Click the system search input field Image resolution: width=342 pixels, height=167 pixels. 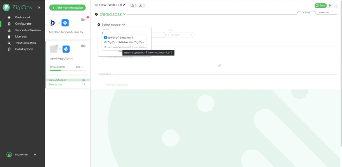[x=124, y=33]
